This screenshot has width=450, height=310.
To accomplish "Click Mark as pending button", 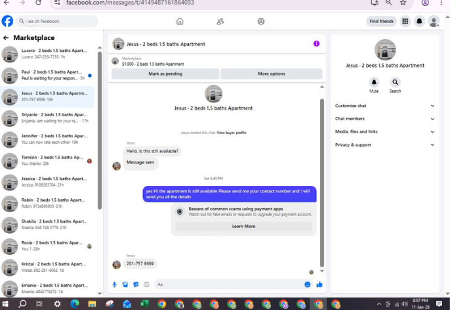I will pos(165,74).
